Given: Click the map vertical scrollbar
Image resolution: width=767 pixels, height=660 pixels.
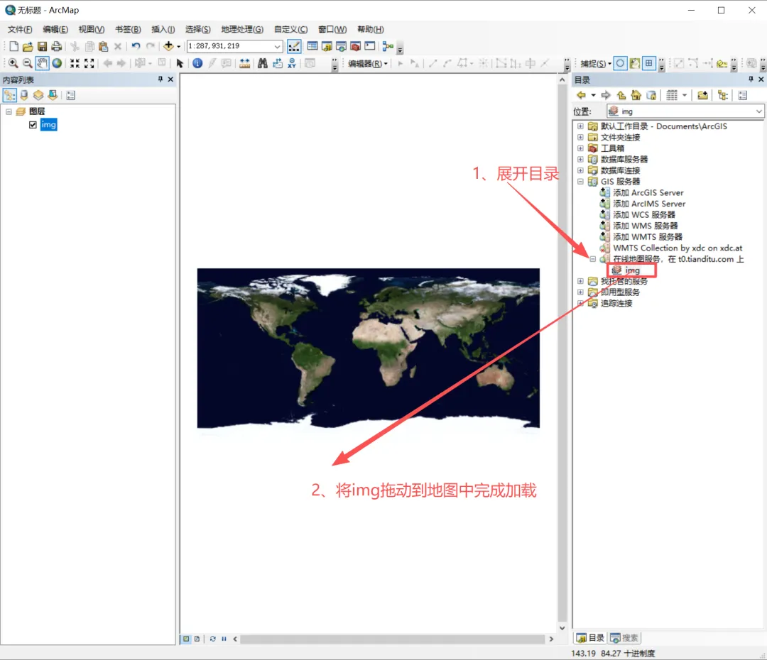Looking at the screenshot, I should pyautogui.click(x=562, y=352).
